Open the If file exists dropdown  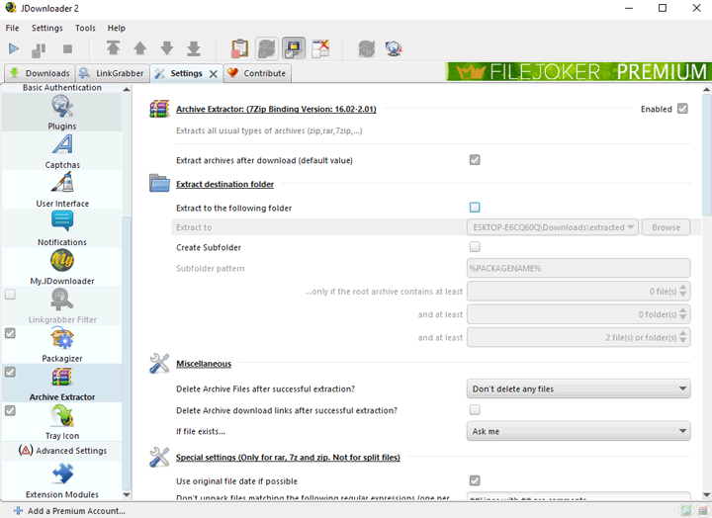click(578, 431)
